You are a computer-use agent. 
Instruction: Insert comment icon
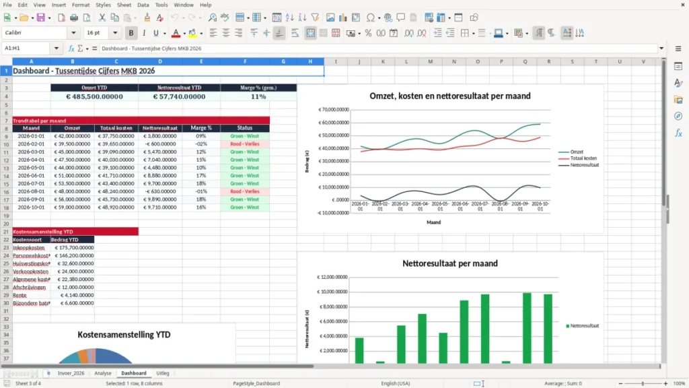[x=401, y=18]
